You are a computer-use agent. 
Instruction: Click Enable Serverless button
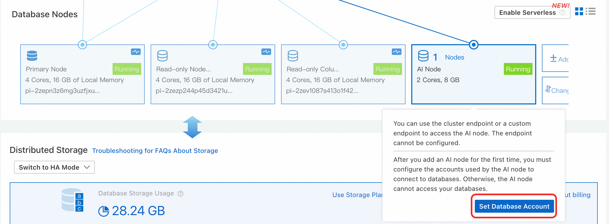(527, 13)
